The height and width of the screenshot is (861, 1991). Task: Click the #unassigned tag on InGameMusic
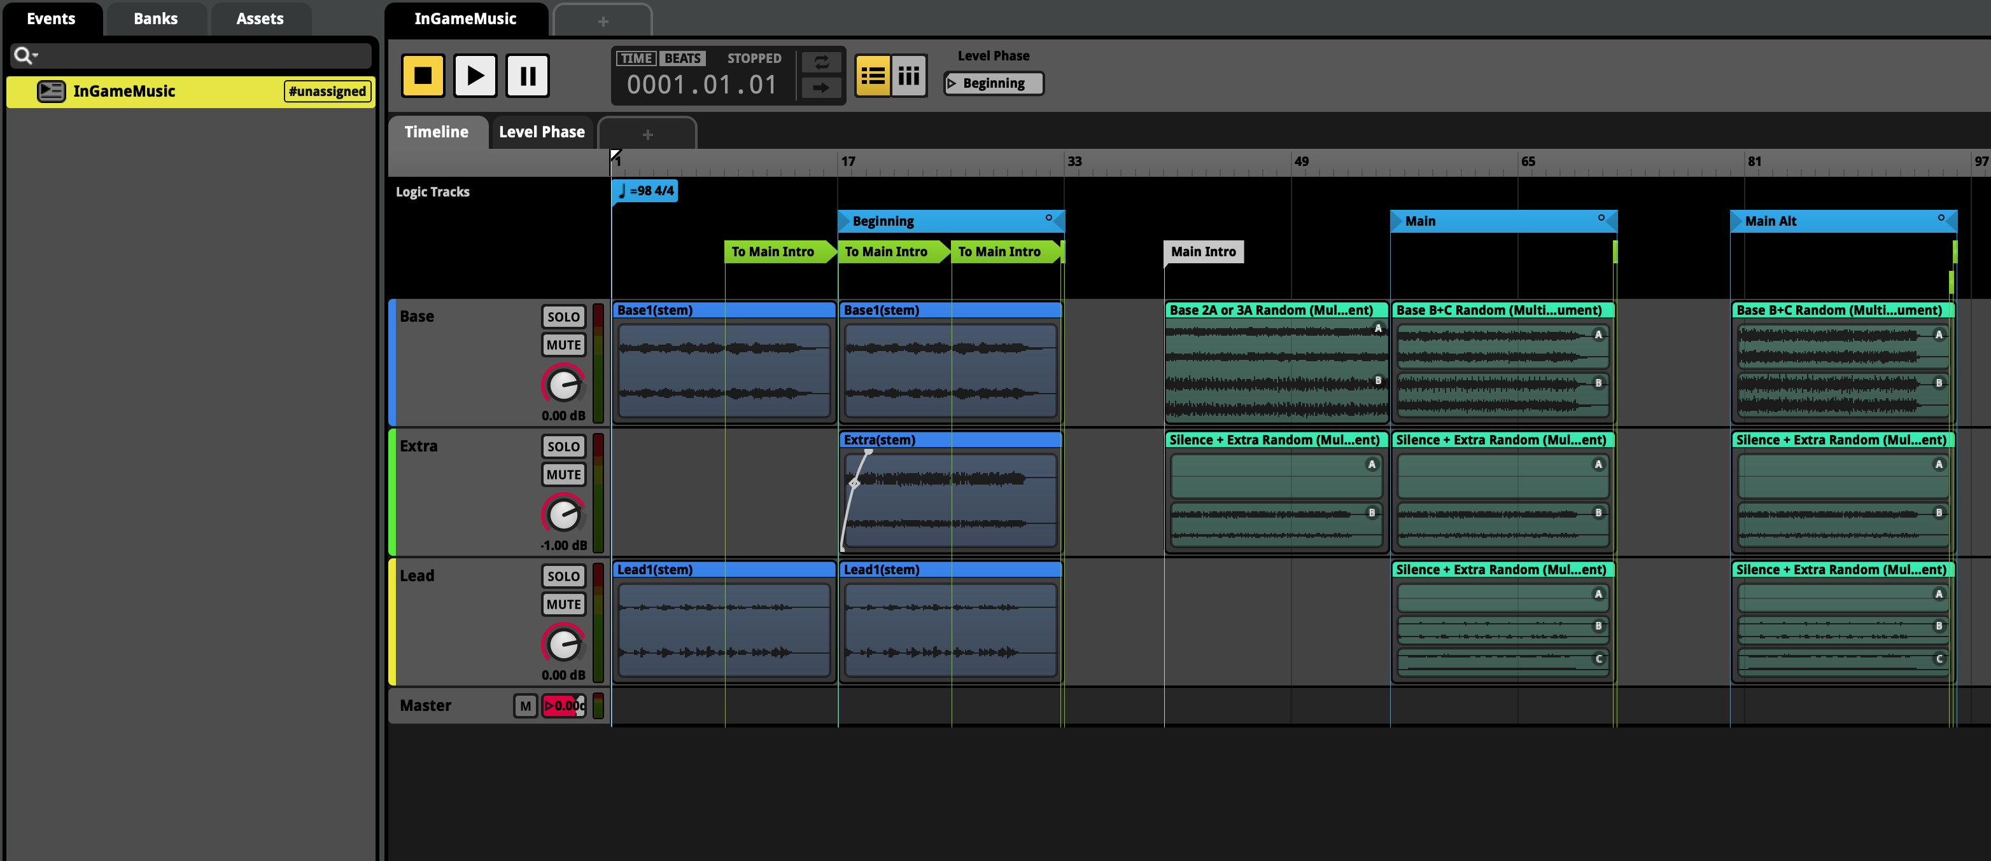pos(327,91)
